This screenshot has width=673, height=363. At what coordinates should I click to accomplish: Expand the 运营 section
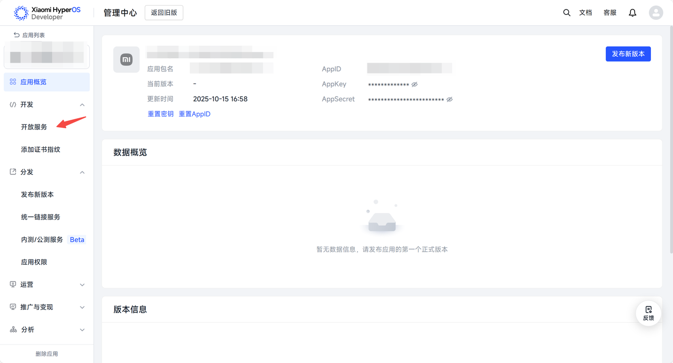tap(82, 285)
